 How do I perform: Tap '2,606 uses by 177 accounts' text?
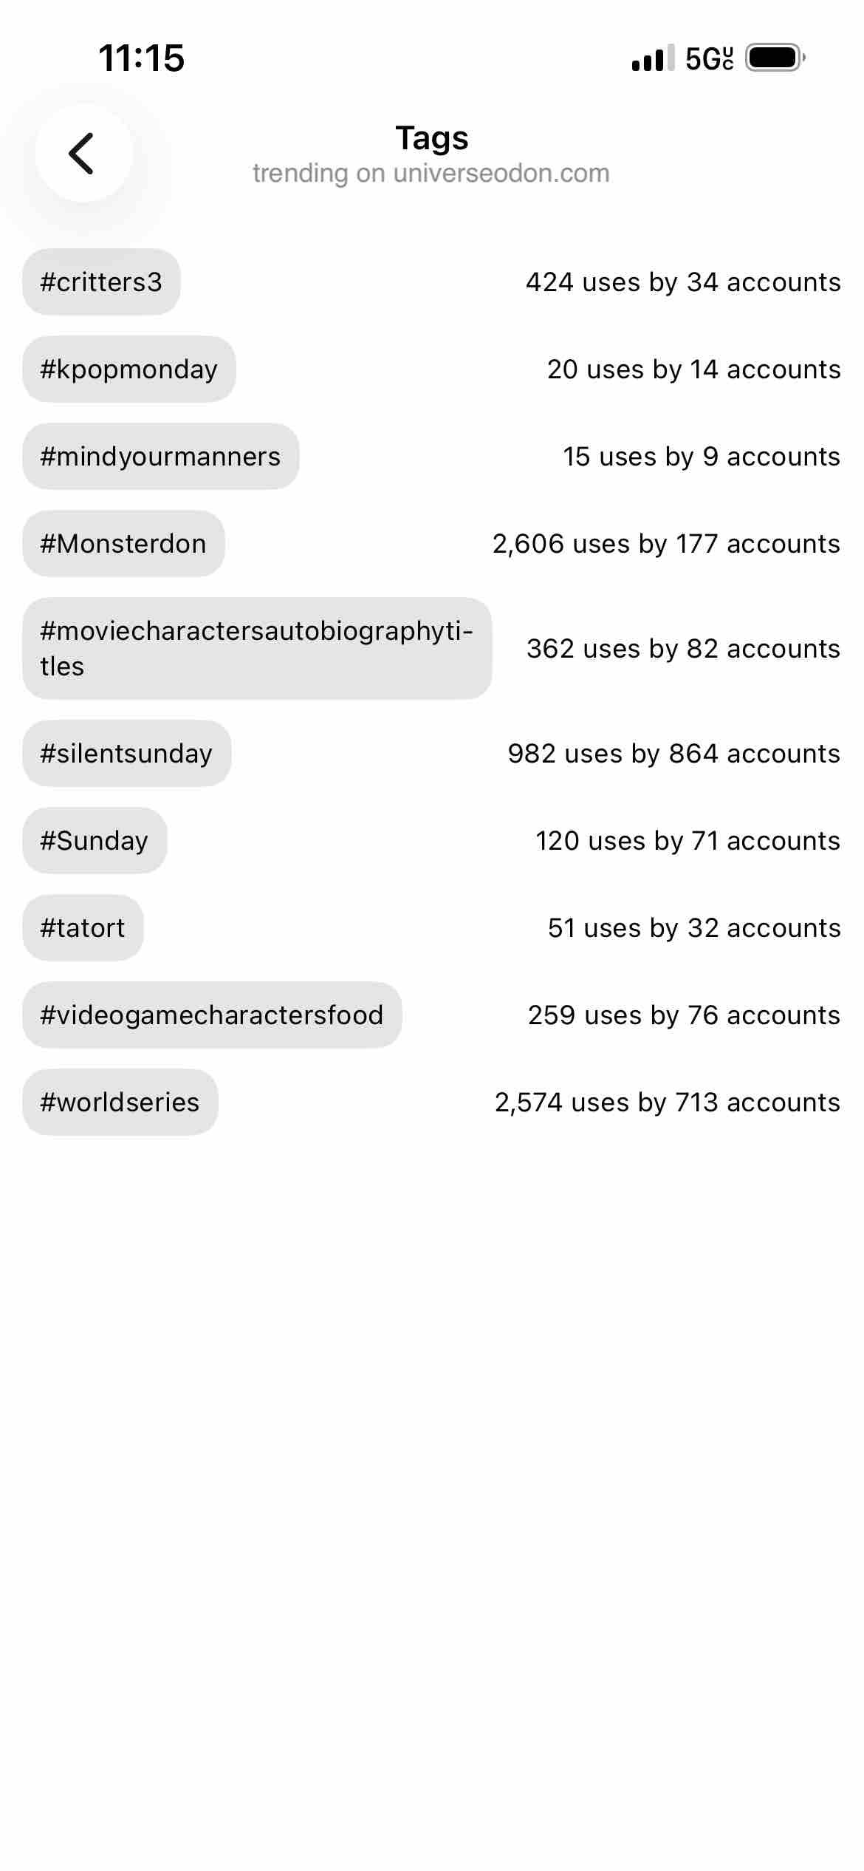(x=666, y=544)
